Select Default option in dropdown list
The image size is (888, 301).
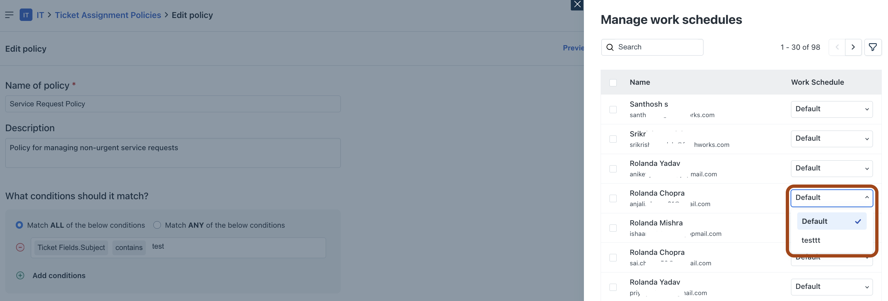(x=831, y=221)
